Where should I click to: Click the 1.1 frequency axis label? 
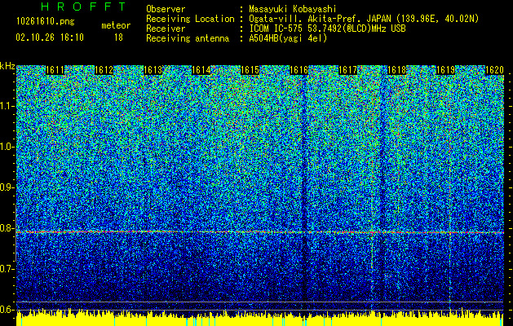pos(7,106)
